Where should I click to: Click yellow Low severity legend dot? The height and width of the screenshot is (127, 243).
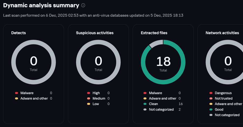coord(88,104)
